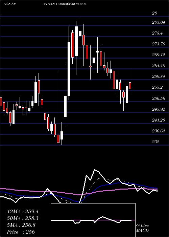Click the 241.28 price axis label
This screenshot has height=237, width=169.
click(159, 120)
